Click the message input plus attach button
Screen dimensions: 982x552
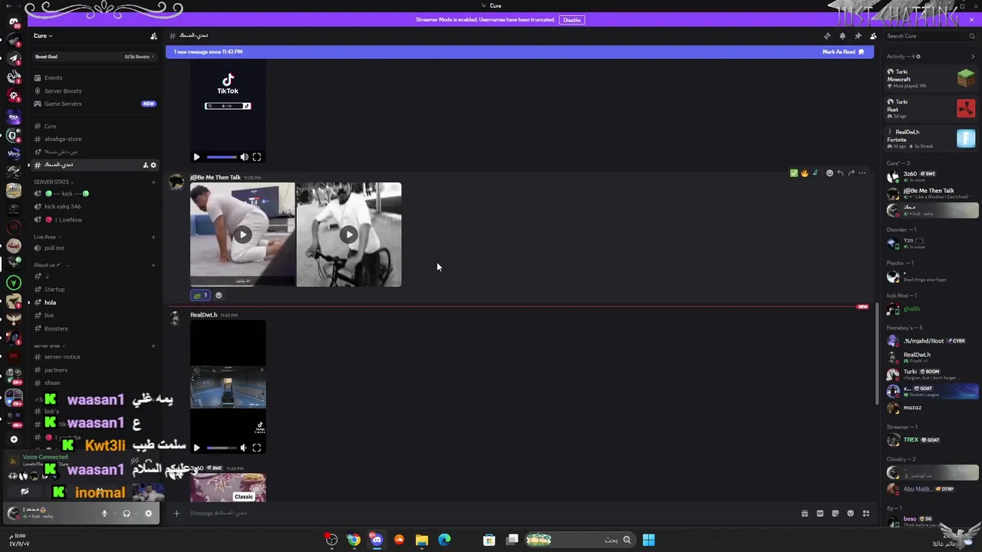tap(176, 514)
